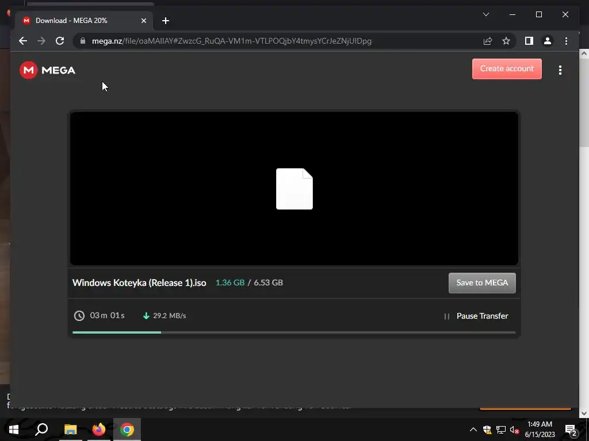Screen dimensions: 589x441
Task: Show hidden system tray icons
Action: pos(473,430)
